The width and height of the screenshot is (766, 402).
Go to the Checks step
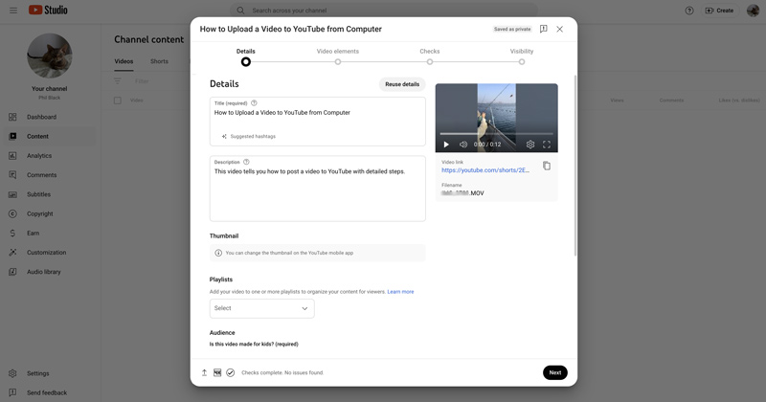(430, 61)
